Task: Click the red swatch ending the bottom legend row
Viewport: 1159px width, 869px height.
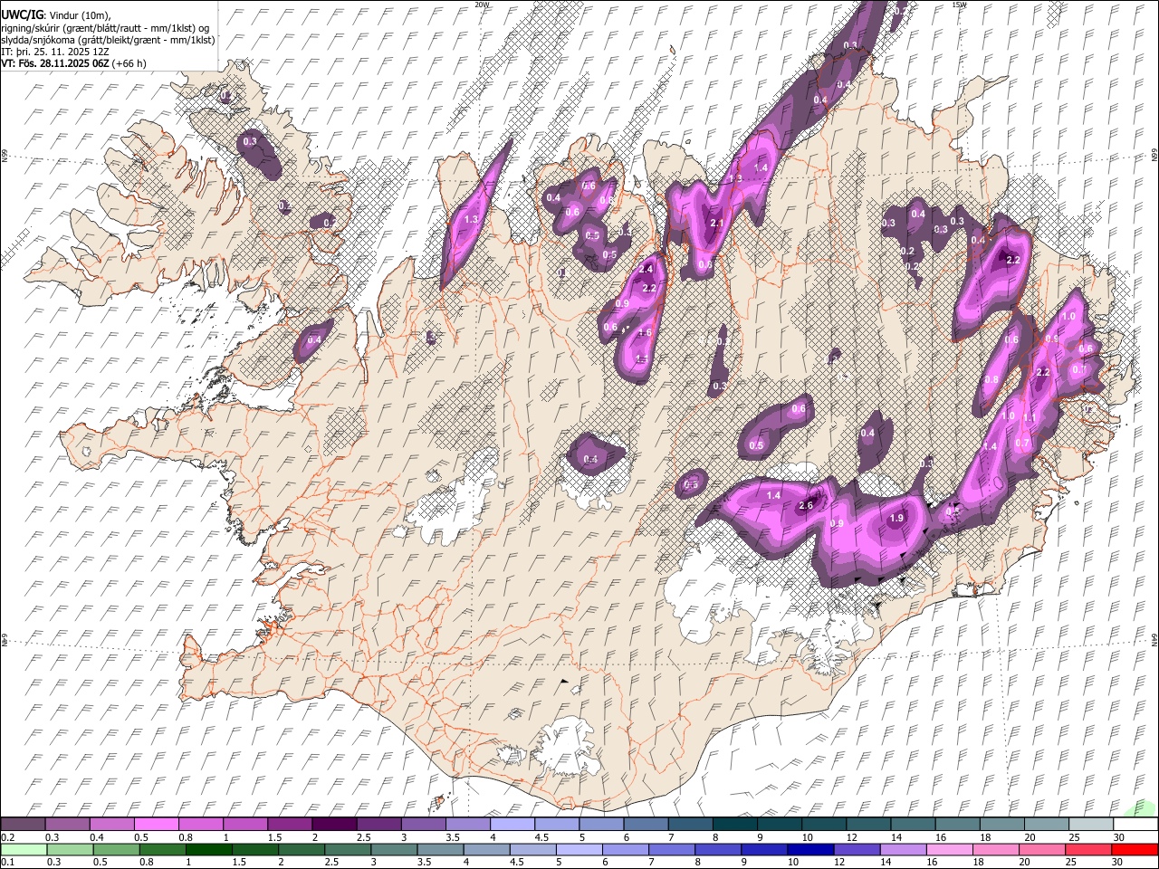Action: click(1134, 849)
